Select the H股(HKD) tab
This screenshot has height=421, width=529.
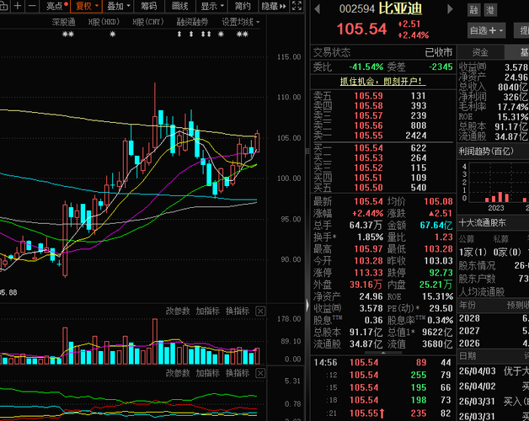(104, 22)
